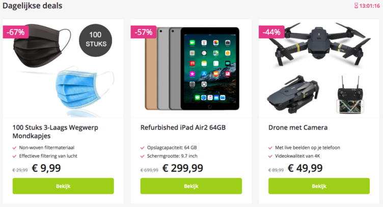
Task: Open the Refurbished iPad Air2 64GB title
Action: tap(183, 127)
